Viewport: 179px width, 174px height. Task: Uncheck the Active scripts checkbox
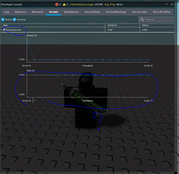pos(3,20)
